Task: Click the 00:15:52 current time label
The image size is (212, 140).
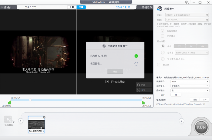Action: pyautogui.click(x=15, y=98)
